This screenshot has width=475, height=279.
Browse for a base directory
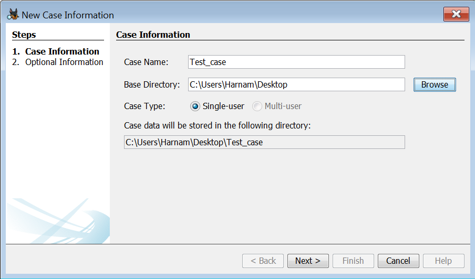pos(435,84)
